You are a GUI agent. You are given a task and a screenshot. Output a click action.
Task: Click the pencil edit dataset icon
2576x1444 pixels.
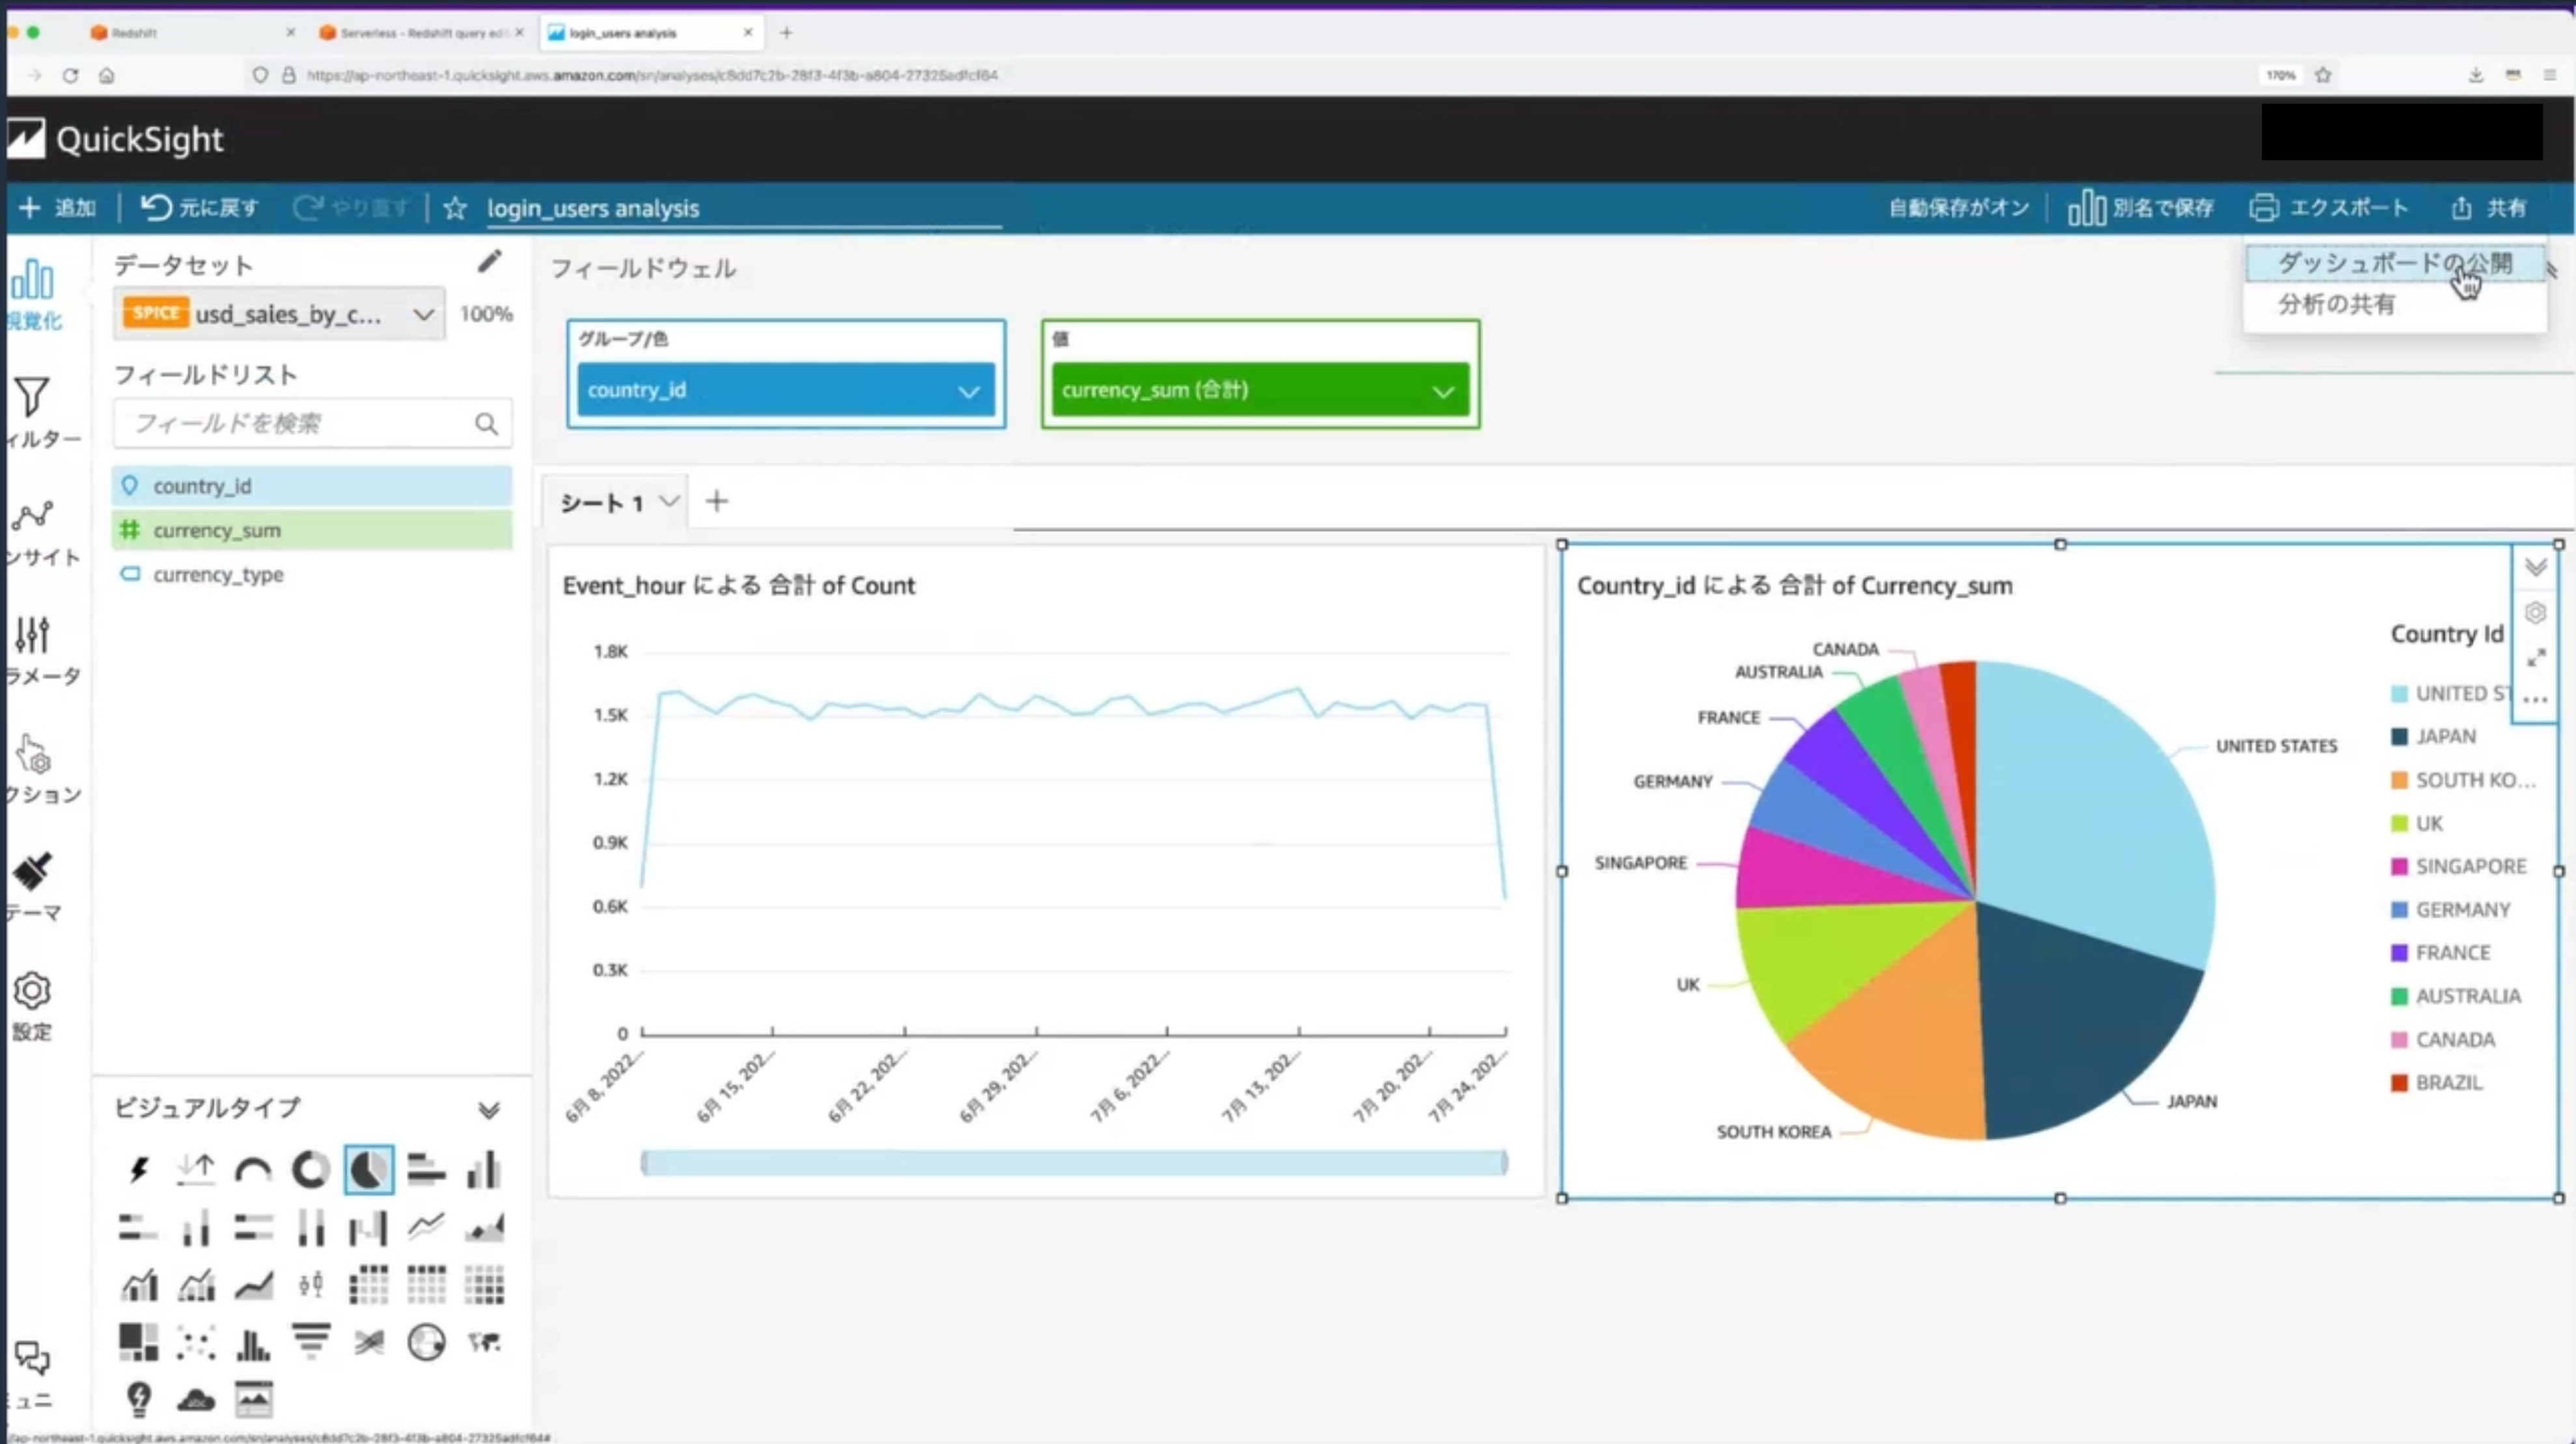[489, 262]
